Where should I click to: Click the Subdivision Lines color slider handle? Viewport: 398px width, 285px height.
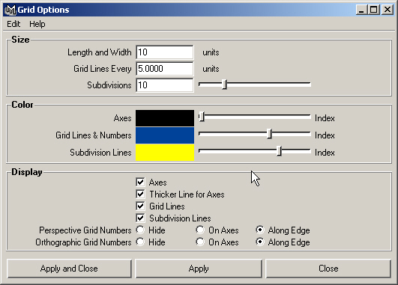pyautogui.click(x=279, y=151)
